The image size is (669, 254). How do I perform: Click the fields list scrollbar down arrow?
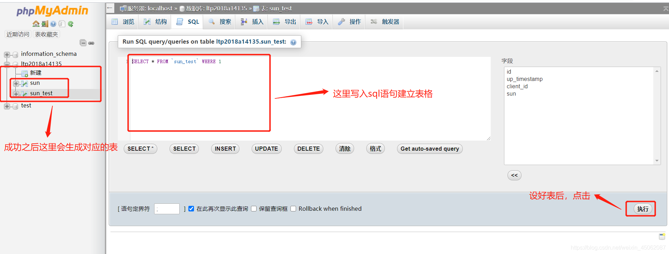click(657, 161)
